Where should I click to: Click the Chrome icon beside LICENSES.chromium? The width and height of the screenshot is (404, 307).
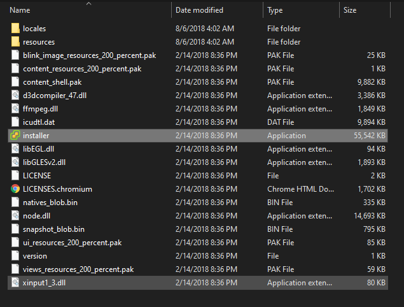[x=15, y=189]
